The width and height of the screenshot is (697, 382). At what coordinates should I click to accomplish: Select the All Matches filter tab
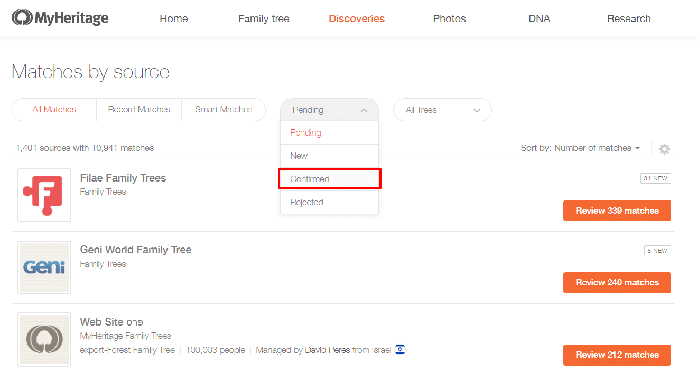pyautogui.click(x=54, y=110)
